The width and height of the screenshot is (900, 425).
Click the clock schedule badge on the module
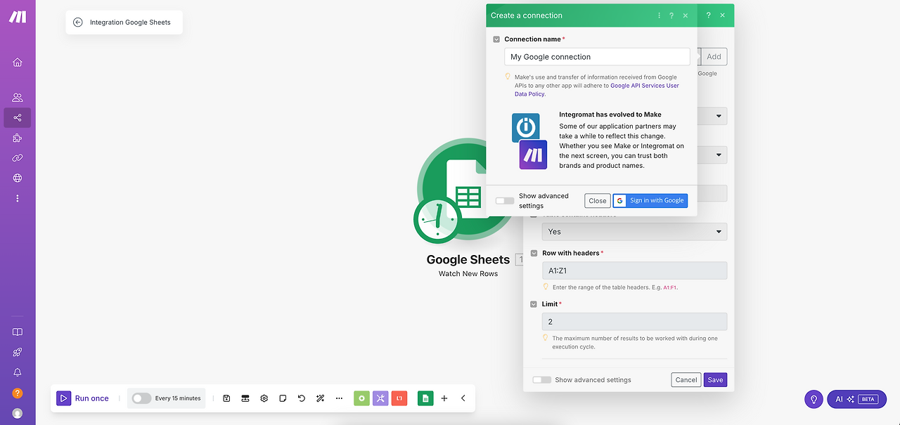437,220
